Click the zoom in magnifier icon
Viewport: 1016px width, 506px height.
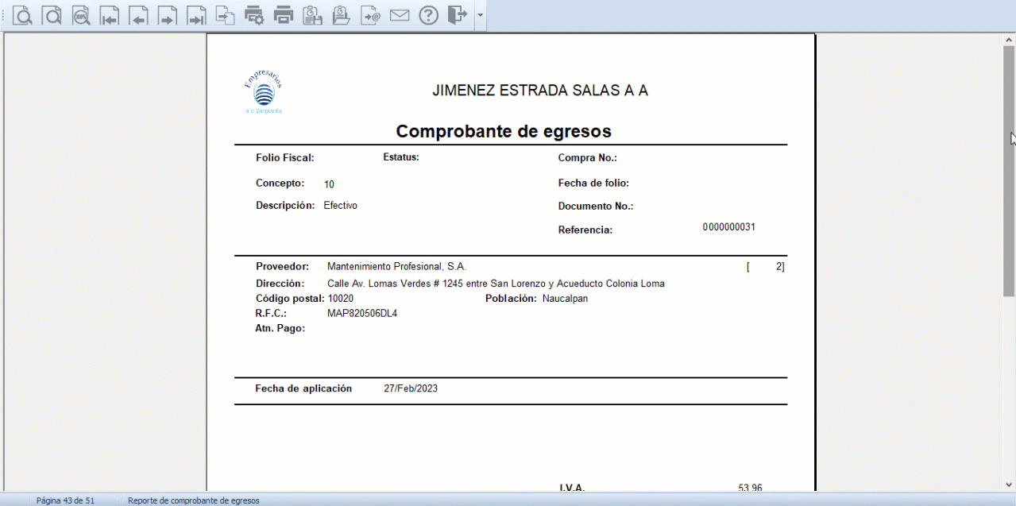[x=23, y=15]
